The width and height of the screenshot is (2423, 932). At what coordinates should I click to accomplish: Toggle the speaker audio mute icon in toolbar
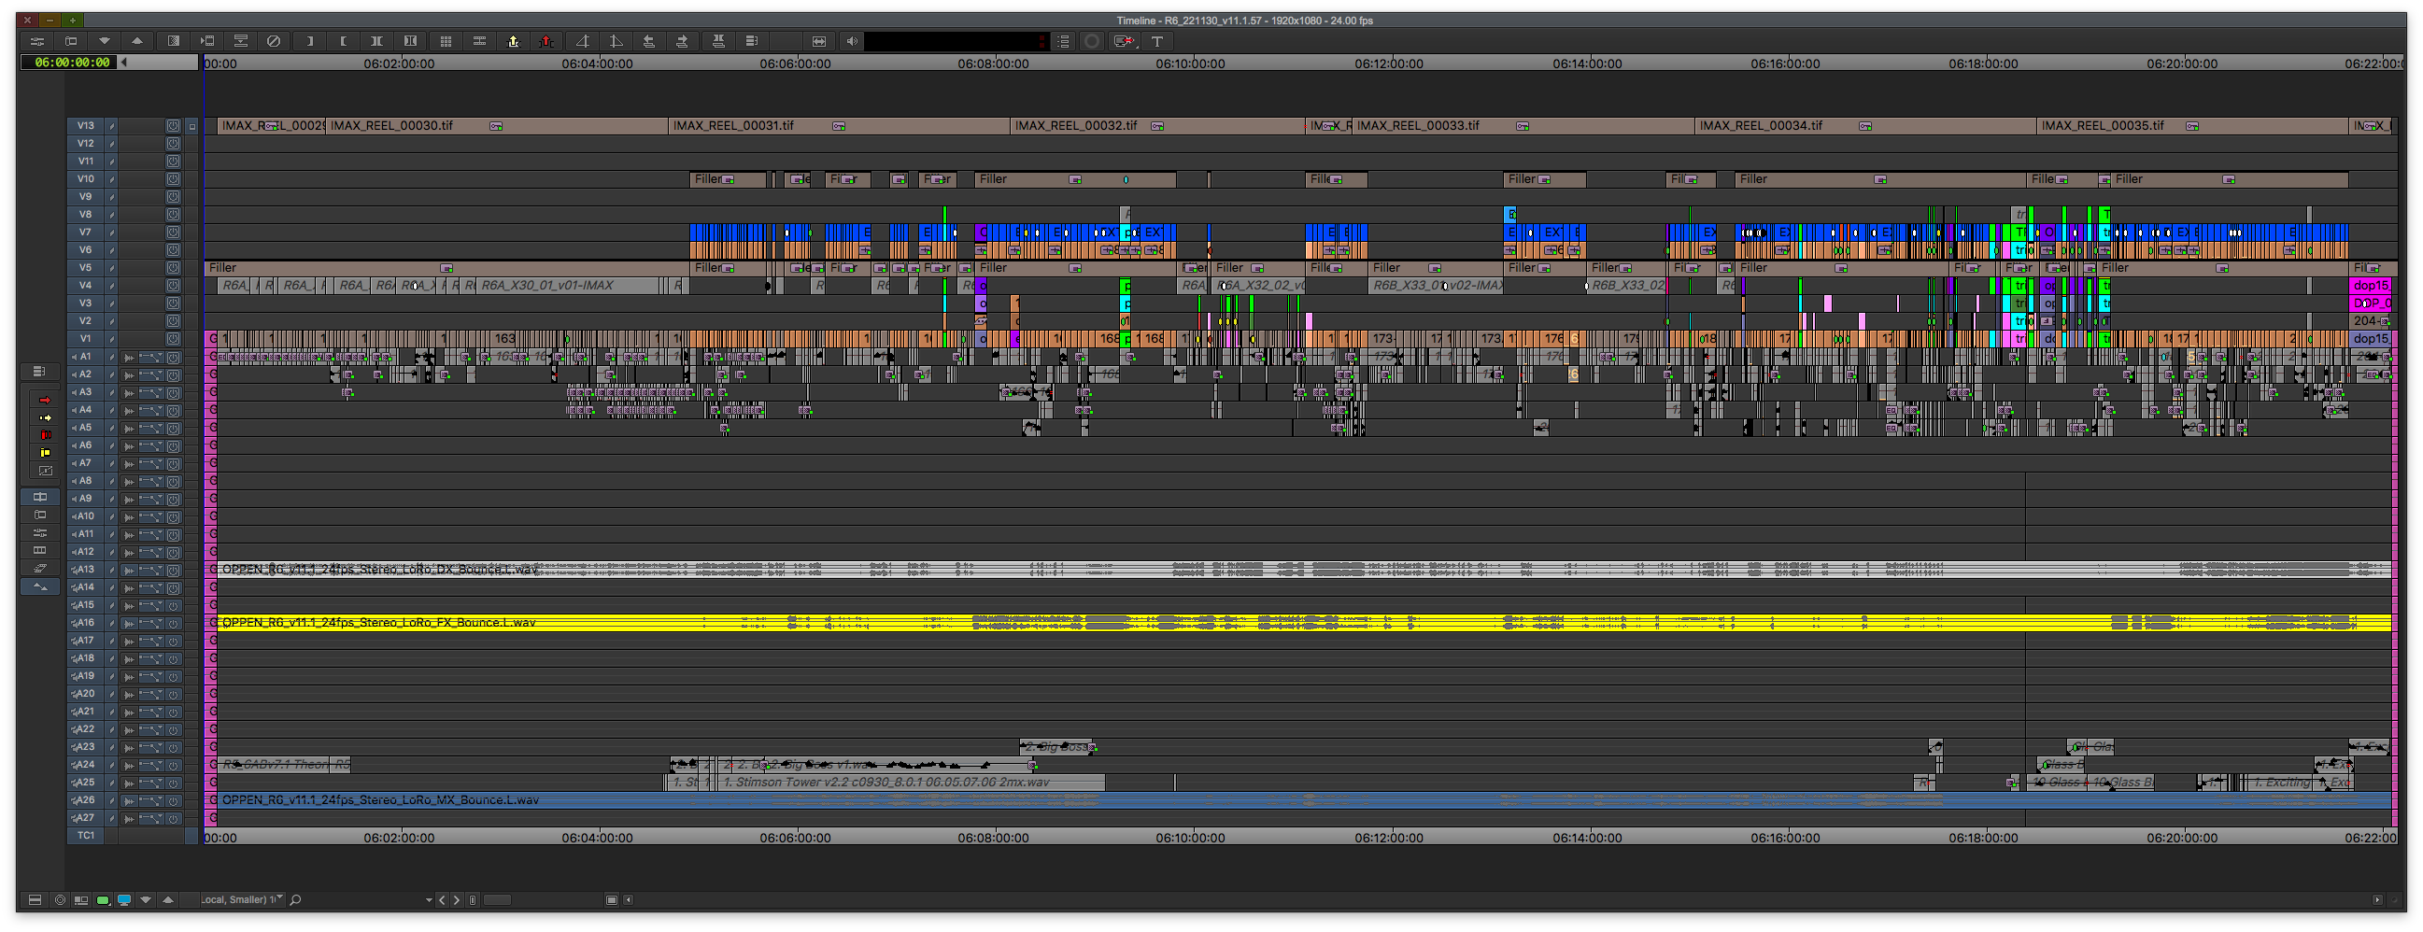(852, 41)
